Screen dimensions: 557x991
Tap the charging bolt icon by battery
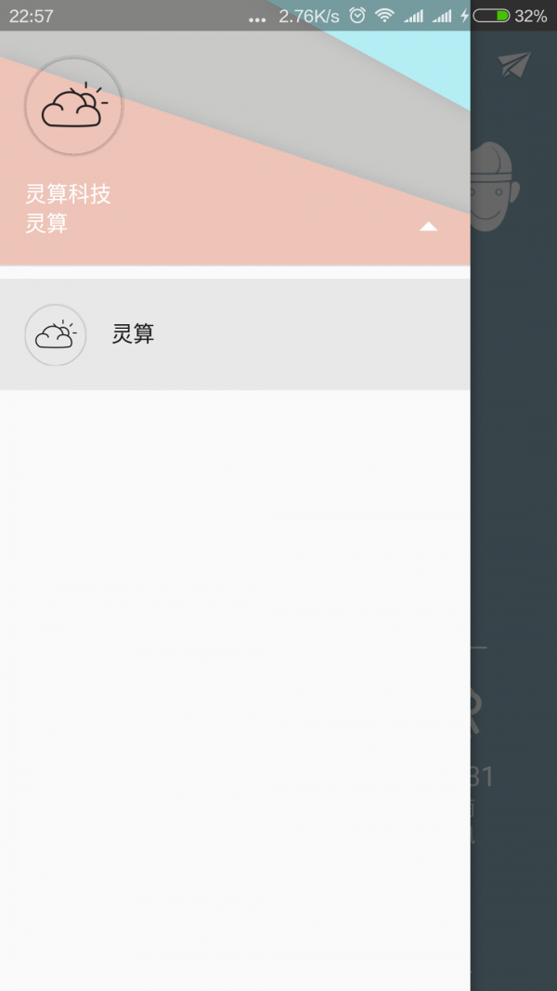pos(465,16)
